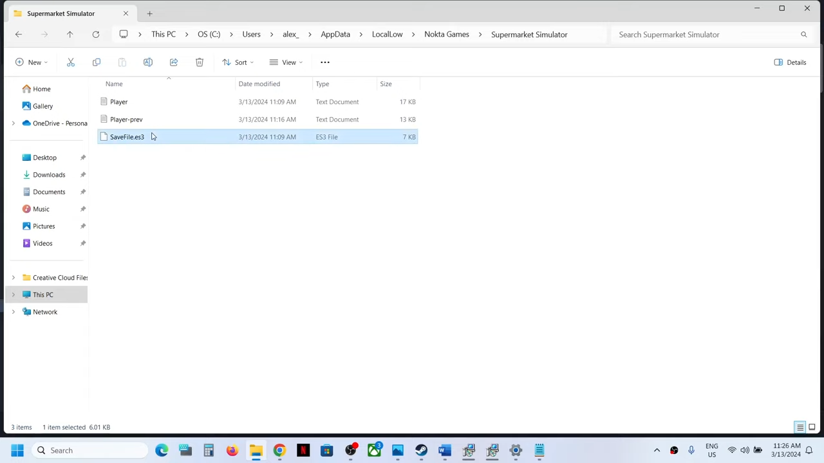Go to Users in breadcrumb
The height and width of the screenshot is (463, 824).
tap(251, 35)
